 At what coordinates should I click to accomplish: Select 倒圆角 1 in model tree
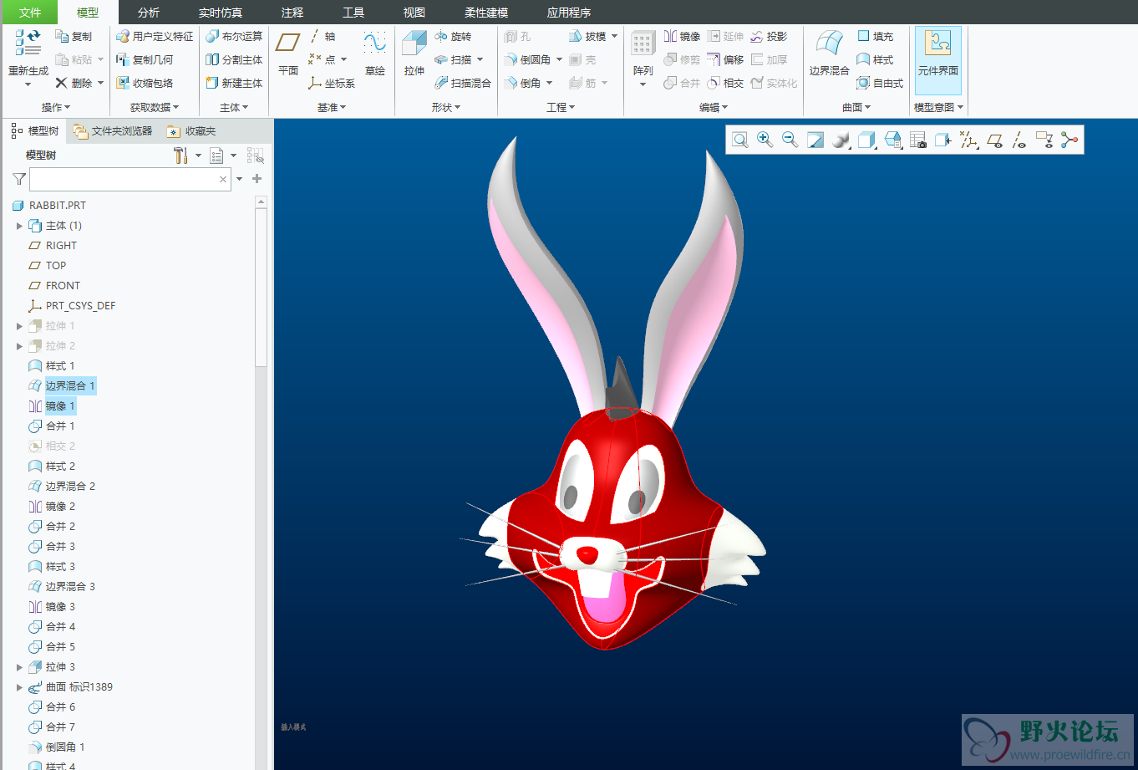[x=65, y=747]
